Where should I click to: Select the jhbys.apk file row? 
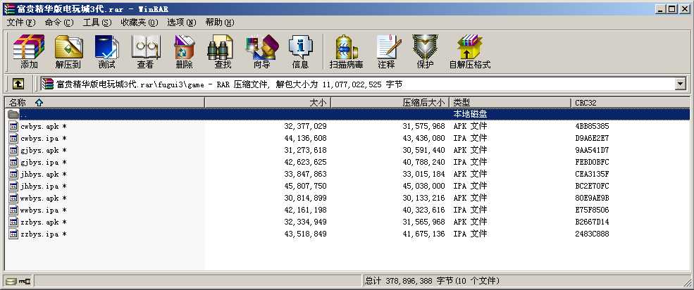click(347, 174)
